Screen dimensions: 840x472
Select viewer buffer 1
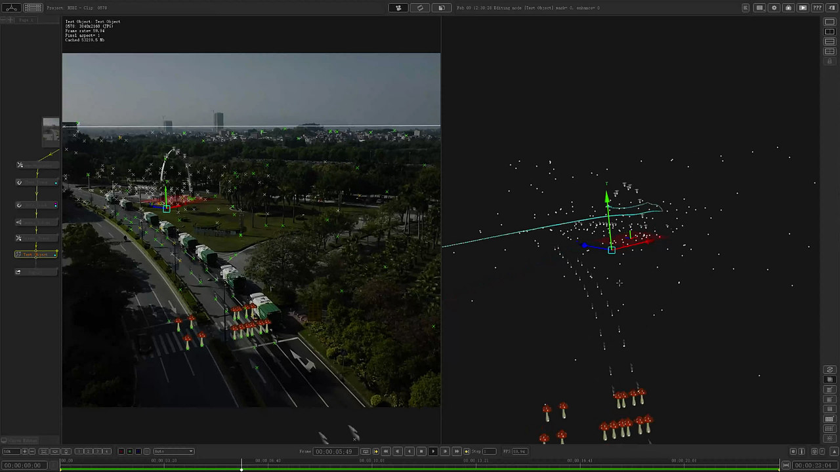[79, 451]
